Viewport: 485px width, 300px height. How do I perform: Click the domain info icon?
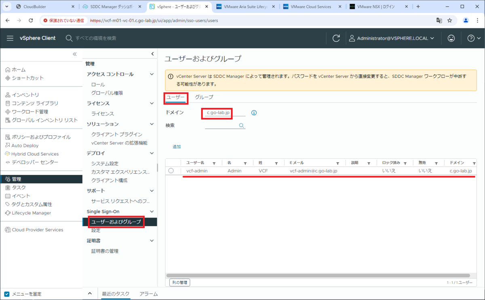(x=254, y=113)
